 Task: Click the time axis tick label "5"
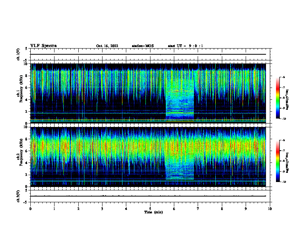pyautogui.click(x=150, y=209)
